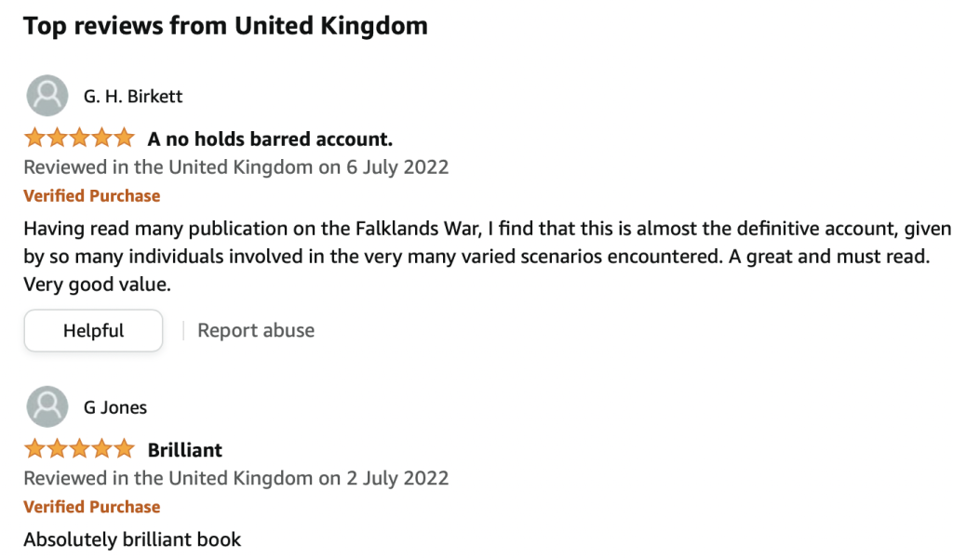Click first star of G Jones's rating
Image resolution: width=953 pixels, height=558 pixels.
tap(34, 449)
